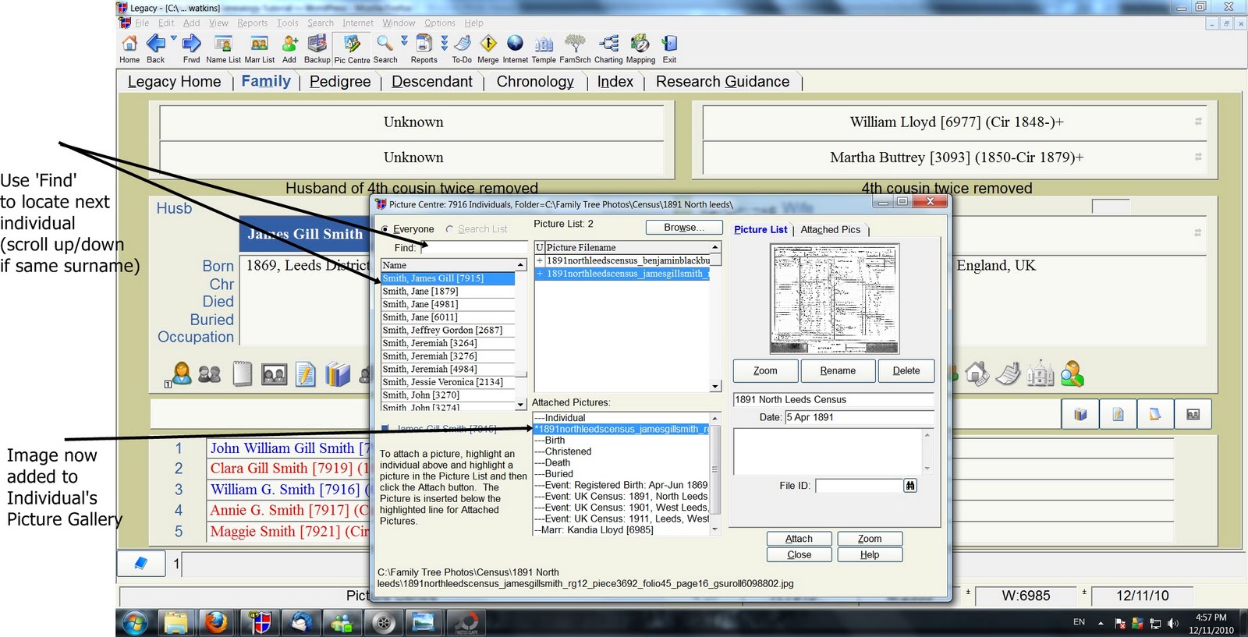Open the Reports menu
Viewport: 1248px width, 637px height.
click(253, 23)
